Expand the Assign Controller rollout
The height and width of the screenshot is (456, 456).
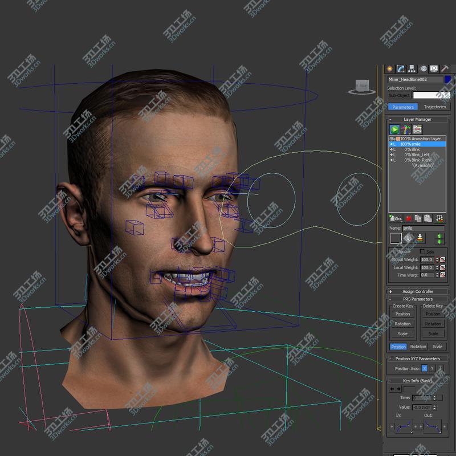click(x=417, y=291)
